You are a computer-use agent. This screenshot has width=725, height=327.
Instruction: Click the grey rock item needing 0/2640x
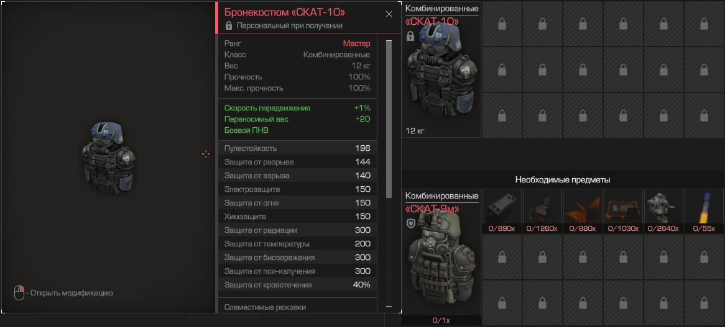(x=663, y=211)
